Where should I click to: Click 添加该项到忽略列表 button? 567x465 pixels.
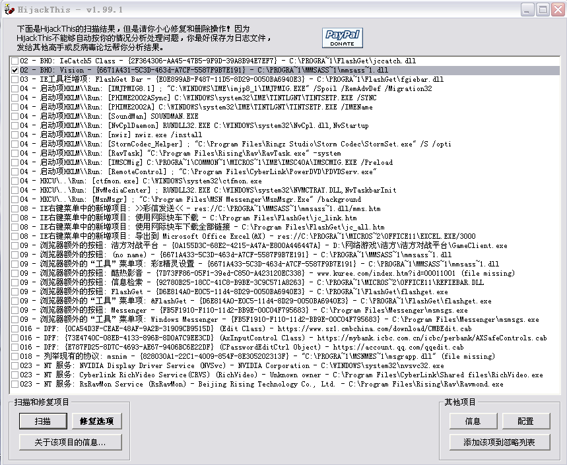pyautogui.click(x=500, y=442)
